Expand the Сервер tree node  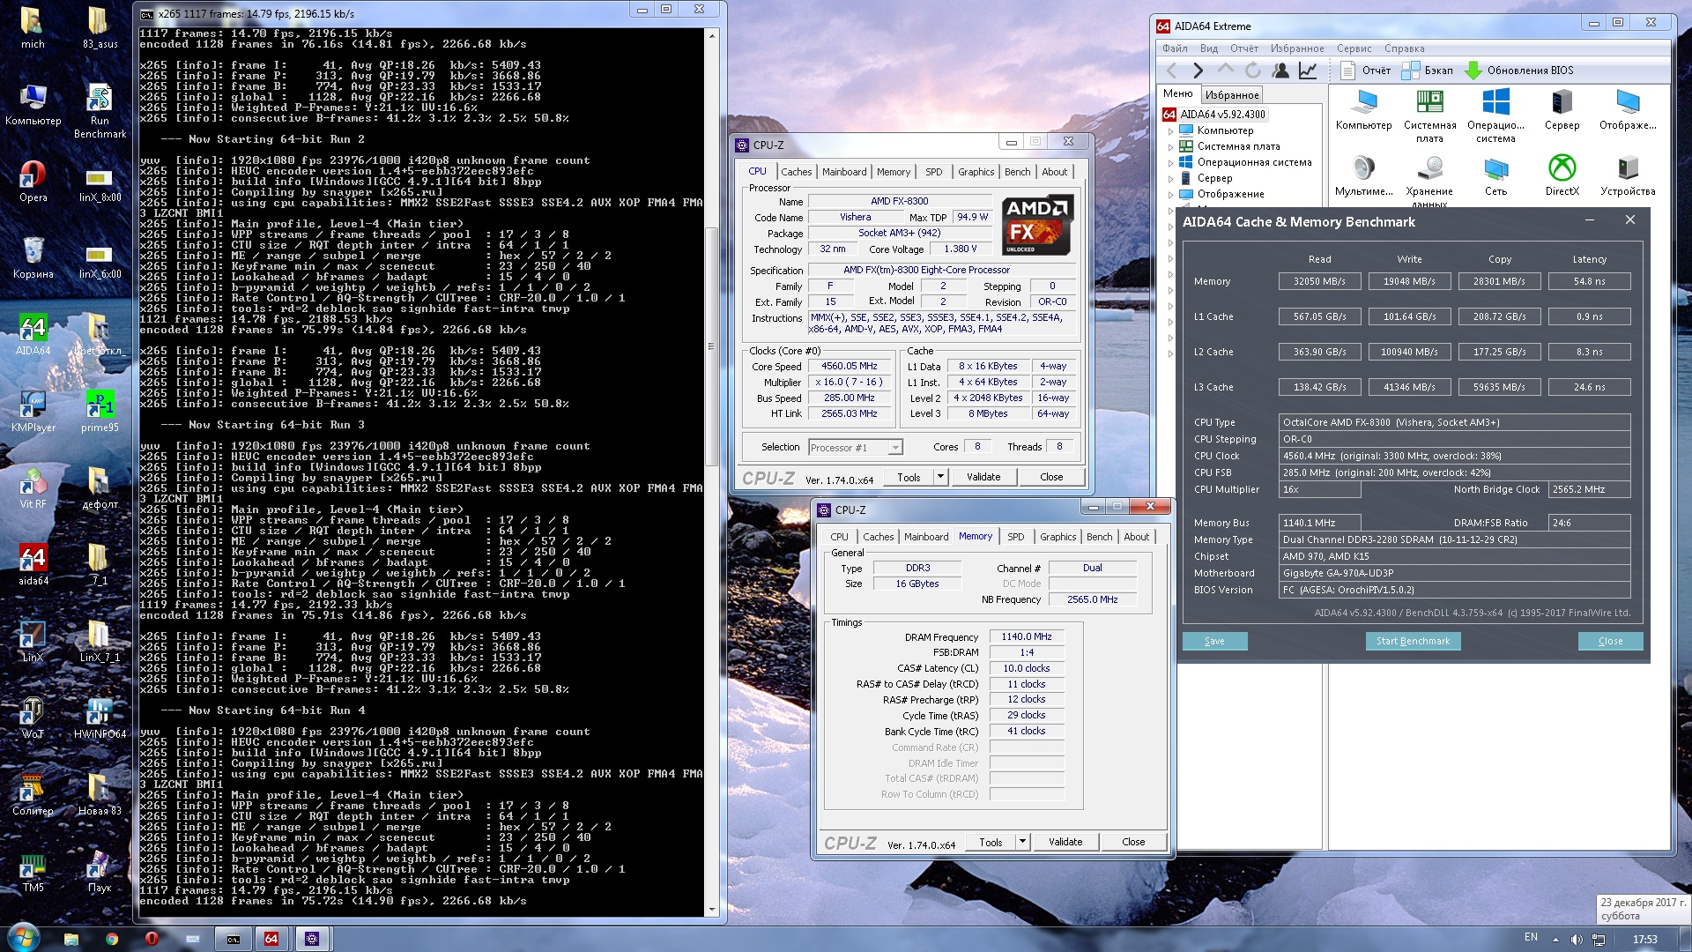[x=1171, y=178]
